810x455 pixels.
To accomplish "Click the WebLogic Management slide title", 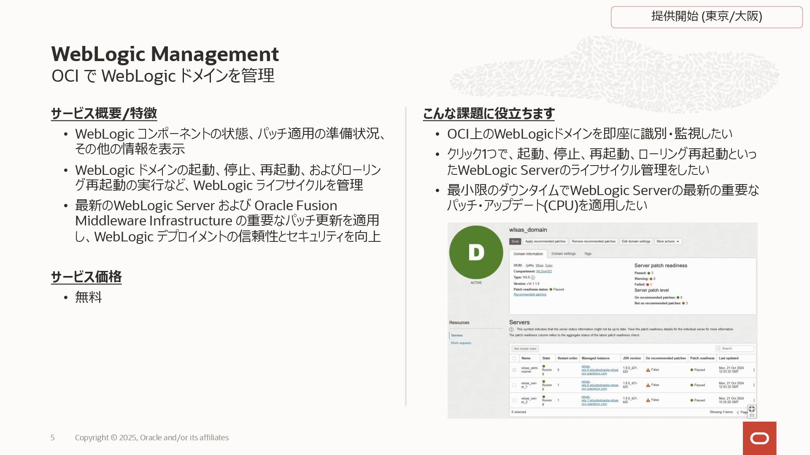I will click(165, 54).
